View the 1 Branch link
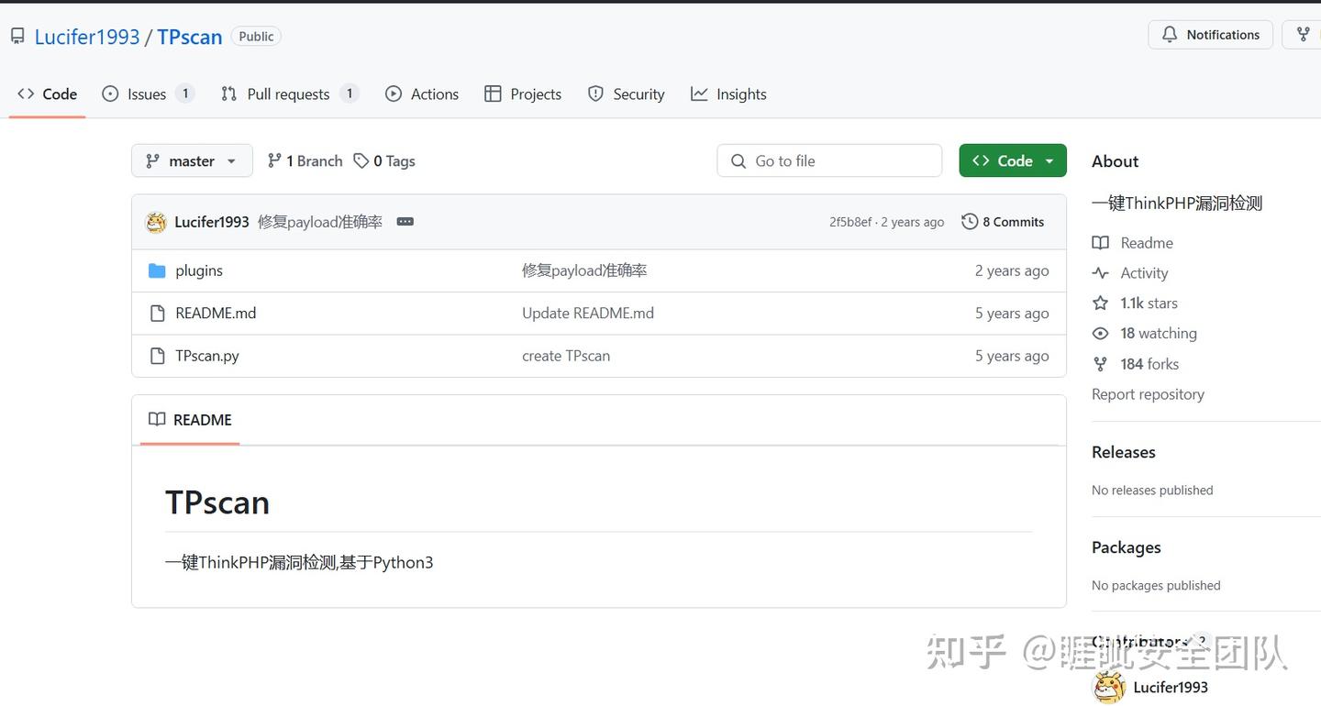Image resolution: width=1321 pixels, height=706 pixels. pos(305,161)
